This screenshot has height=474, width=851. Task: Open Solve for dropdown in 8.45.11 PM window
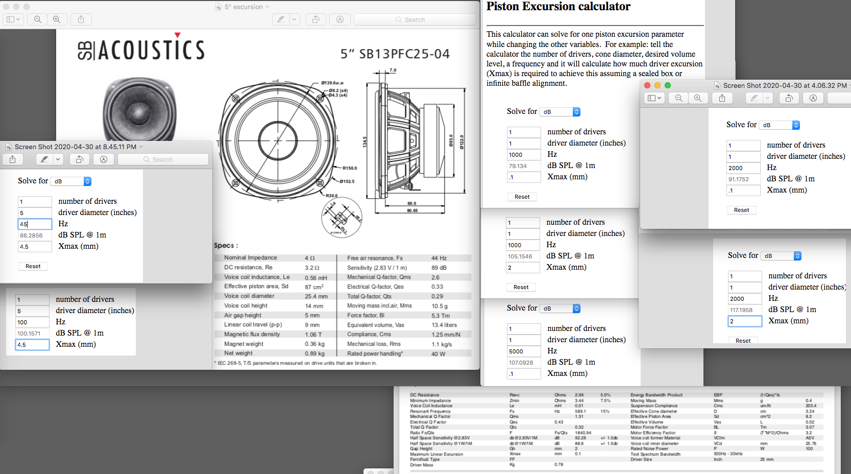click(71, 181)
